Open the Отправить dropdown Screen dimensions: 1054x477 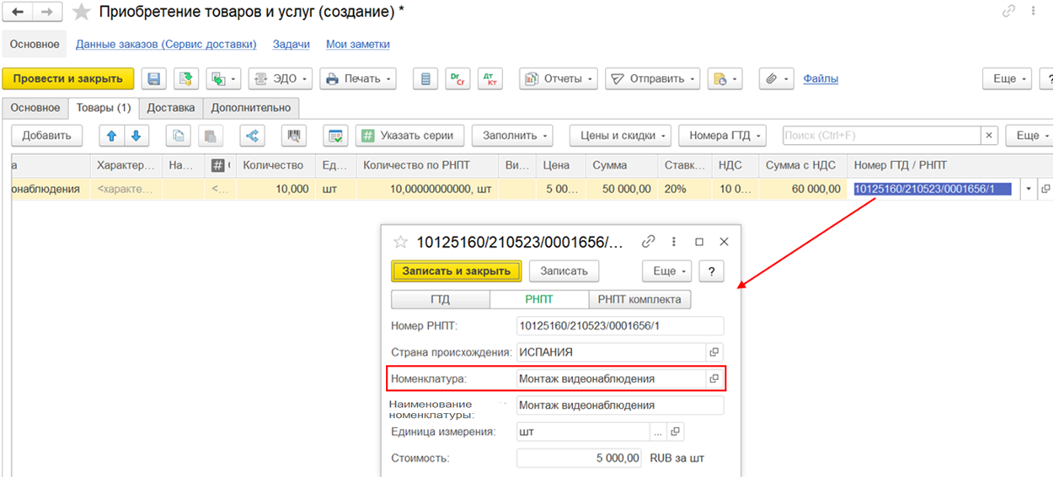pos(653,78)
